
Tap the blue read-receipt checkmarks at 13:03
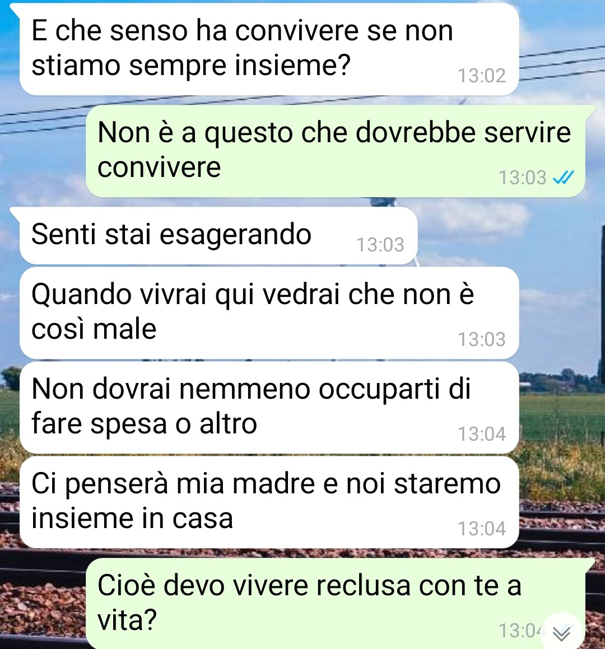pos(564,178)
